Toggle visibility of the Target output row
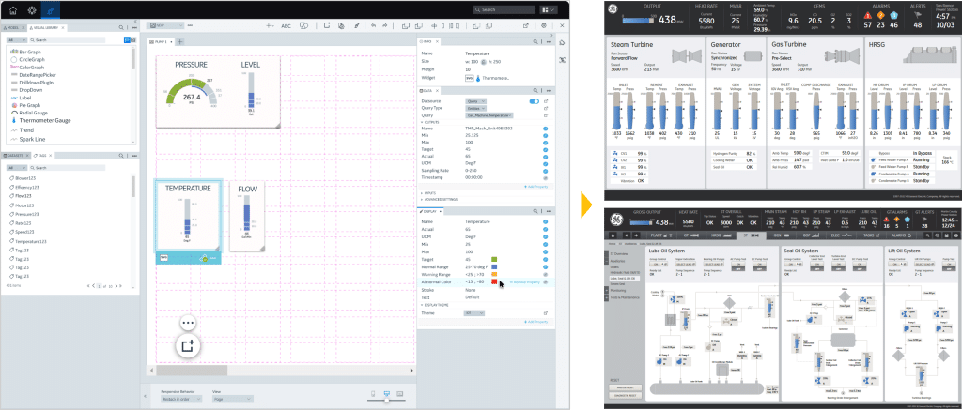This screenshot has width=962, height=410. click(x=545, y=148)
